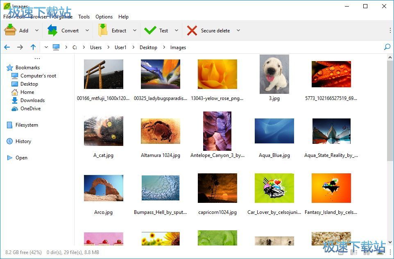Navigate to Desktop in the breadcrumb
This screenshot has width=394, height=259.
148,48
